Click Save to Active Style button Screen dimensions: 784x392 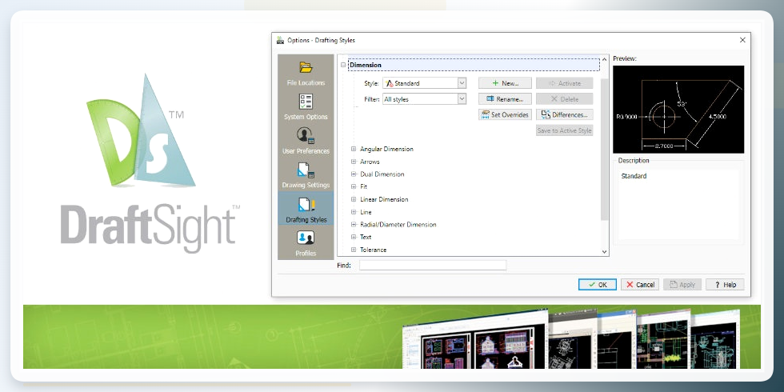[565, 130]
